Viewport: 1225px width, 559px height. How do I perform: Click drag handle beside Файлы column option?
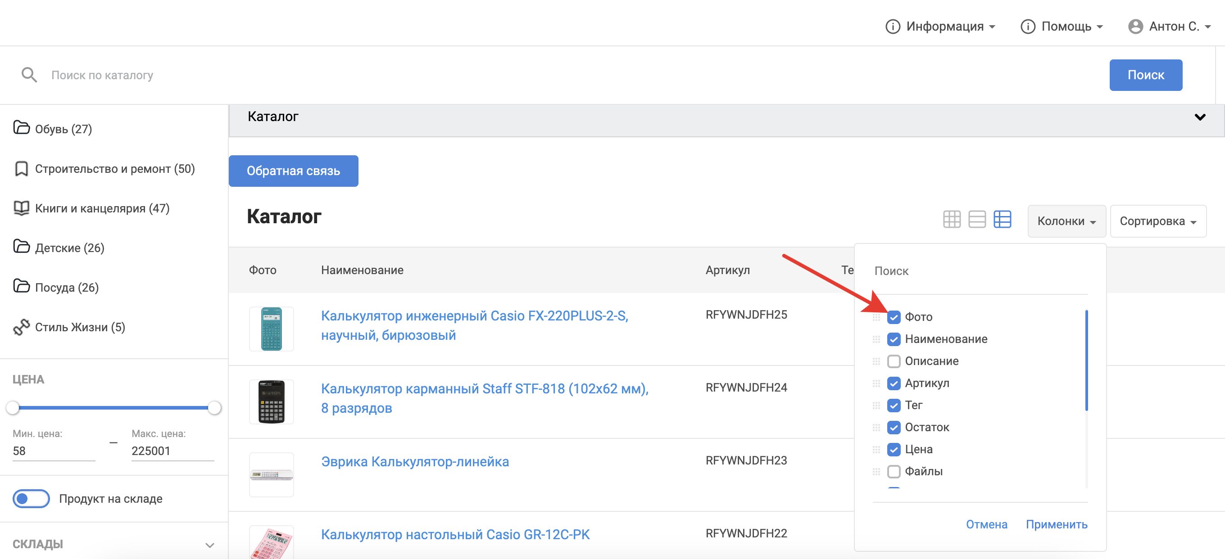876,472
